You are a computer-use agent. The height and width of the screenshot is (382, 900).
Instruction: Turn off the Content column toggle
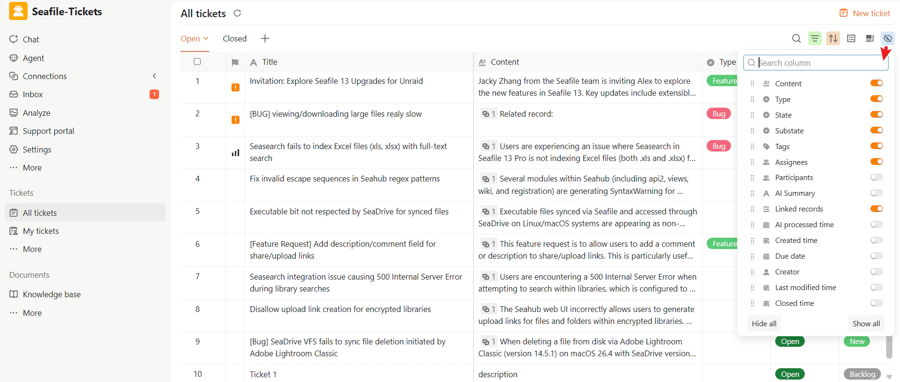click(877, 83)
